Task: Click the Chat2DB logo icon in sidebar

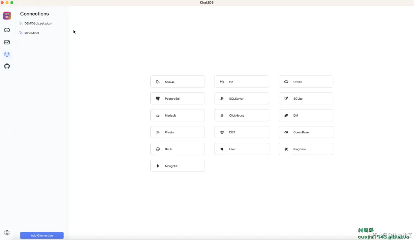Action: 7,16
